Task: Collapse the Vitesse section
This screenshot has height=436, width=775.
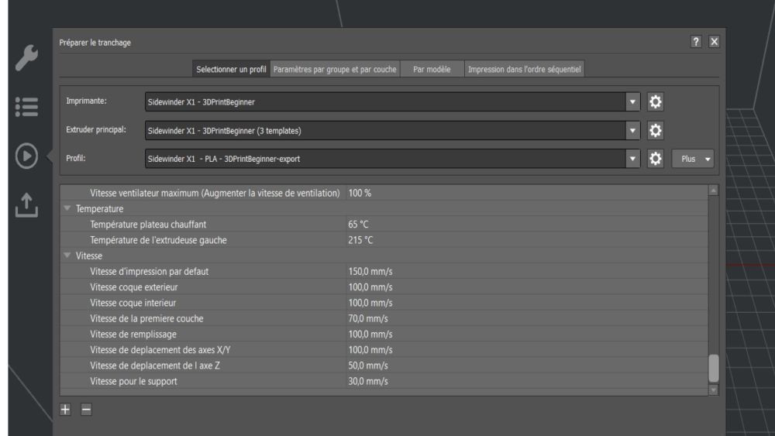Action: tap(67, 256)
